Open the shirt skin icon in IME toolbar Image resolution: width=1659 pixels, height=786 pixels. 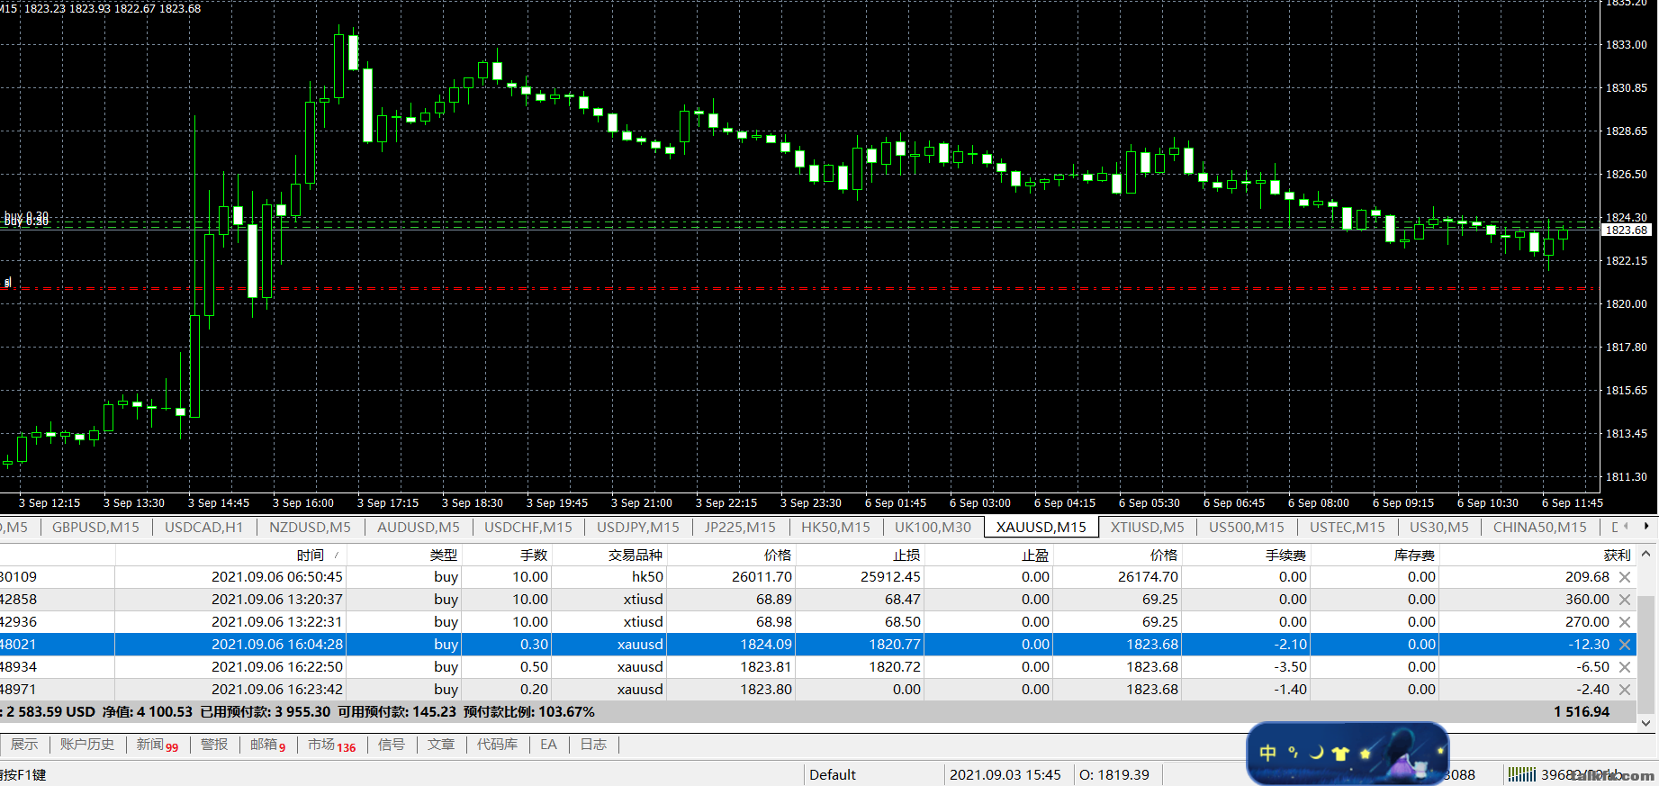[1340, 754]
